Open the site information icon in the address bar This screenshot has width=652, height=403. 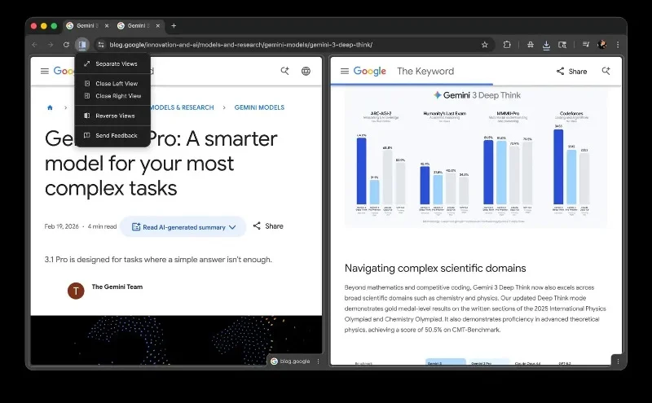[x=101, y=45]
